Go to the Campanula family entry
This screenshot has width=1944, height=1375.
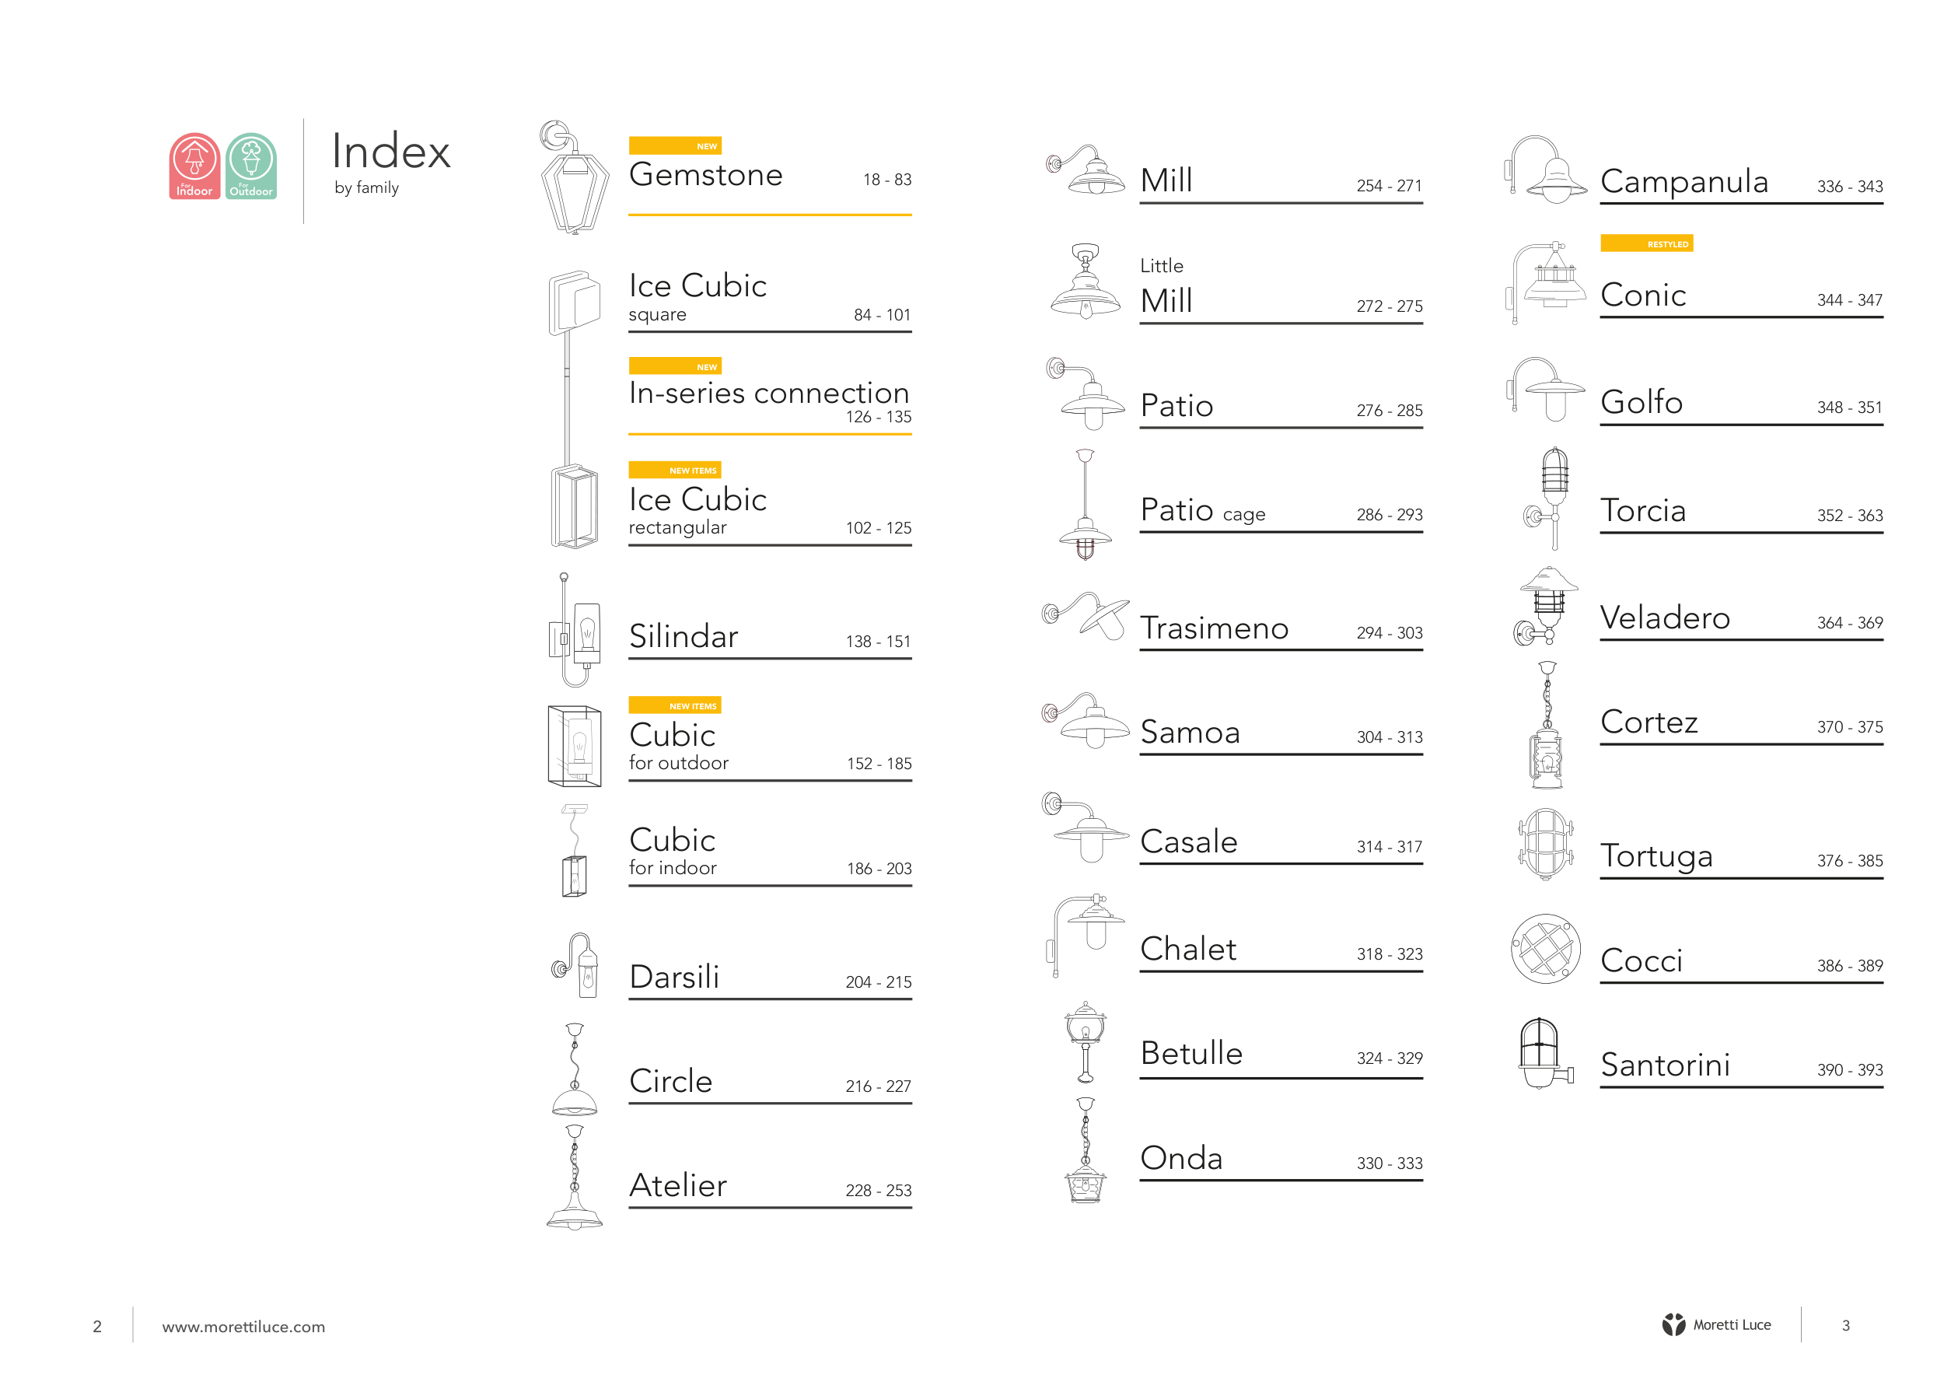click(x=1741, y=182)
